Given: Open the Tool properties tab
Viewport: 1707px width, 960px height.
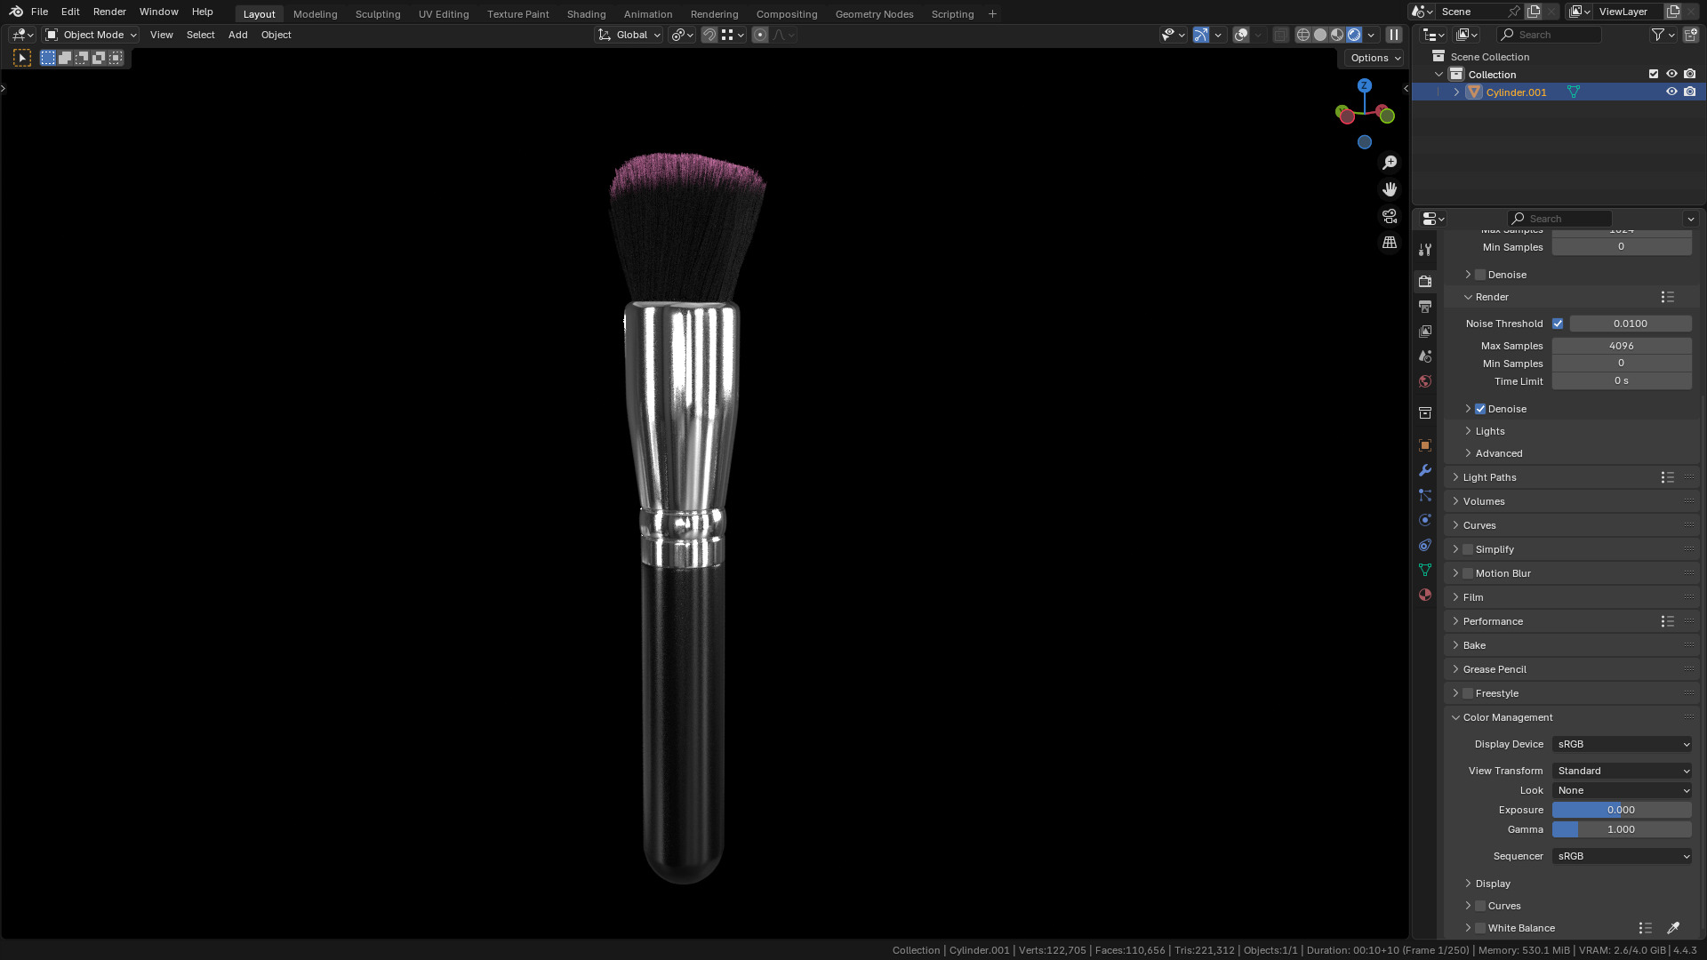Looking at the screenshot, I should click(x=1425, y=250).
